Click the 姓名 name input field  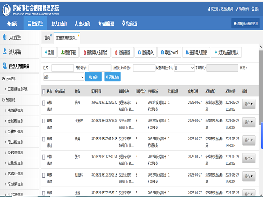click(62, 68)
